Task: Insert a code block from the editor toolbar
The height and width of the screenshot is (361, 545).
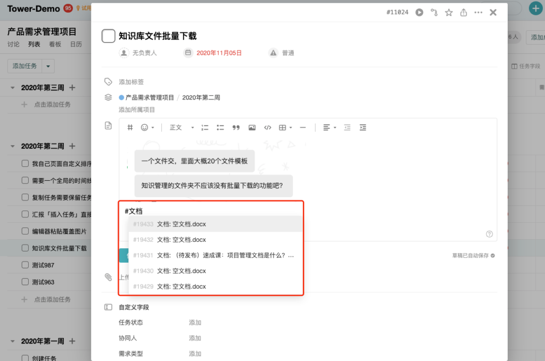Action: coord(268,128)
